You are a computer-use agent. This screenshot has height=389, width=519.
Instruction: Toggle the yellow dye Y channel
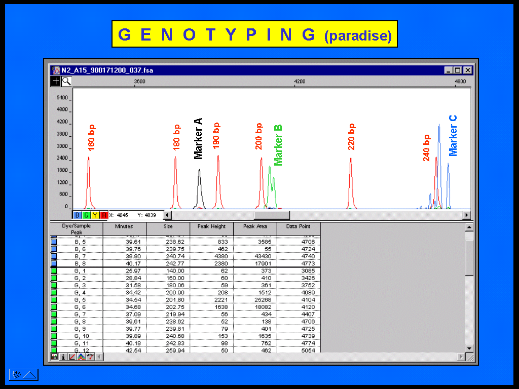click(95, 215)
